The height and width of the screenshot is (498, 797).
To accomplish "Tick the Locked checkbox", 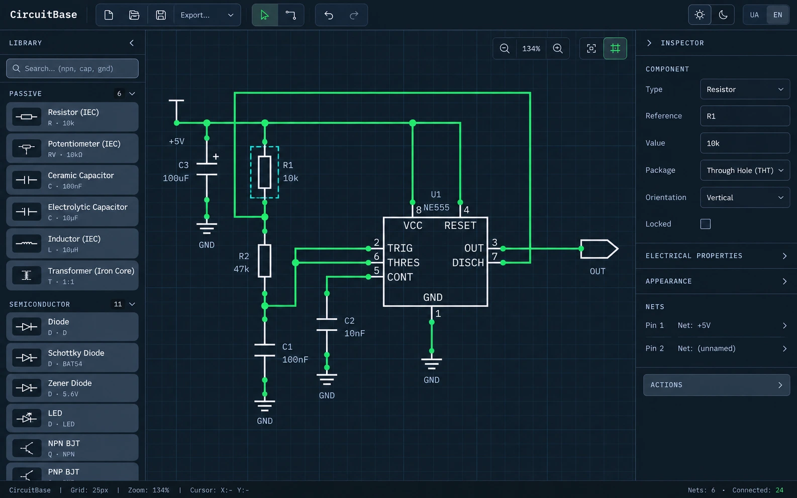I will click(706, 224).
